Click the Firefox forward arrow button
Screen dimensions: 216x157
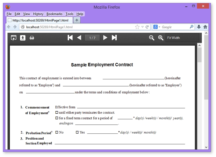point(15,27)
